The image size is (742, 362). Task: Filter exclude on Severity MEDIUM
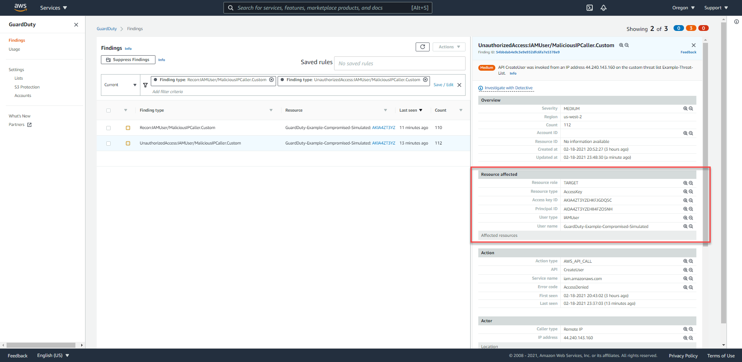coord(691,109)
